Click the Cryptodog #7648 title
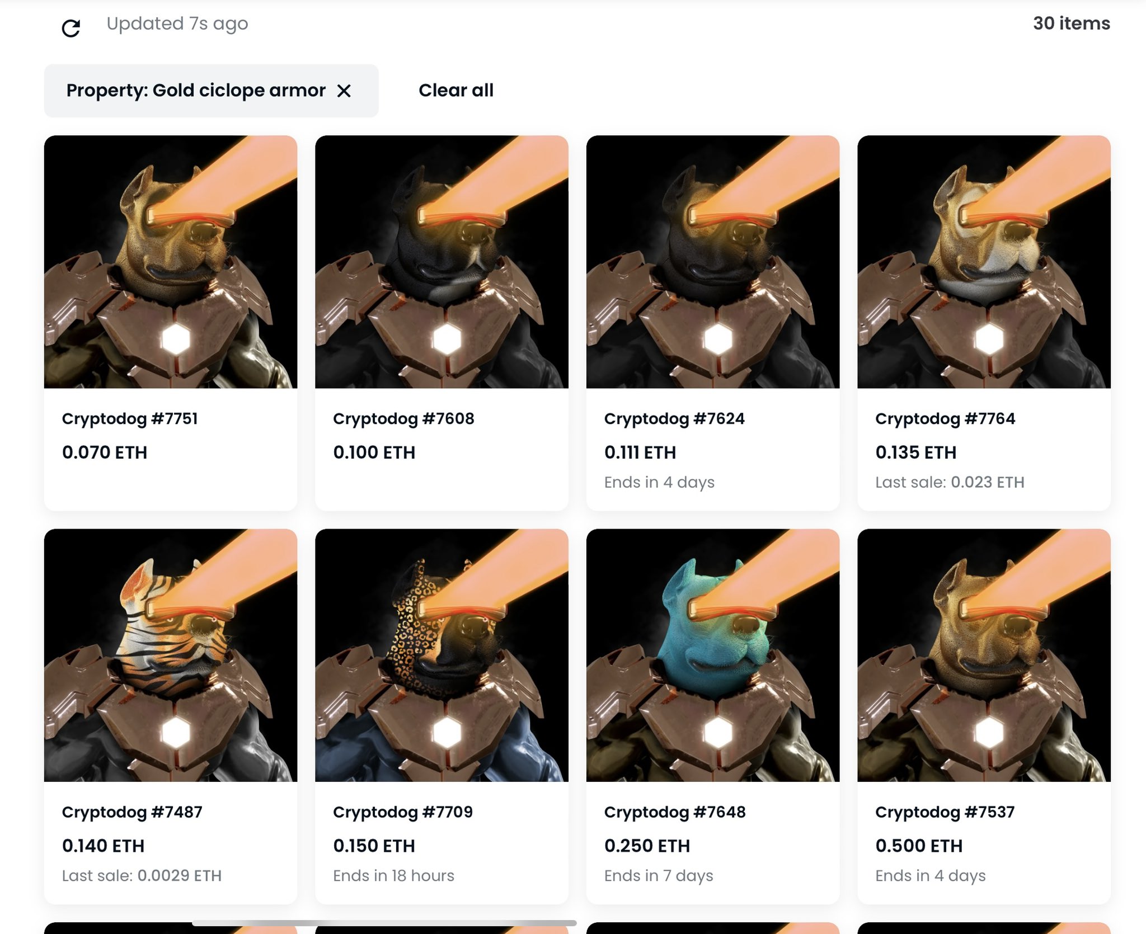 pyautogui.click(x=675, y=812)
